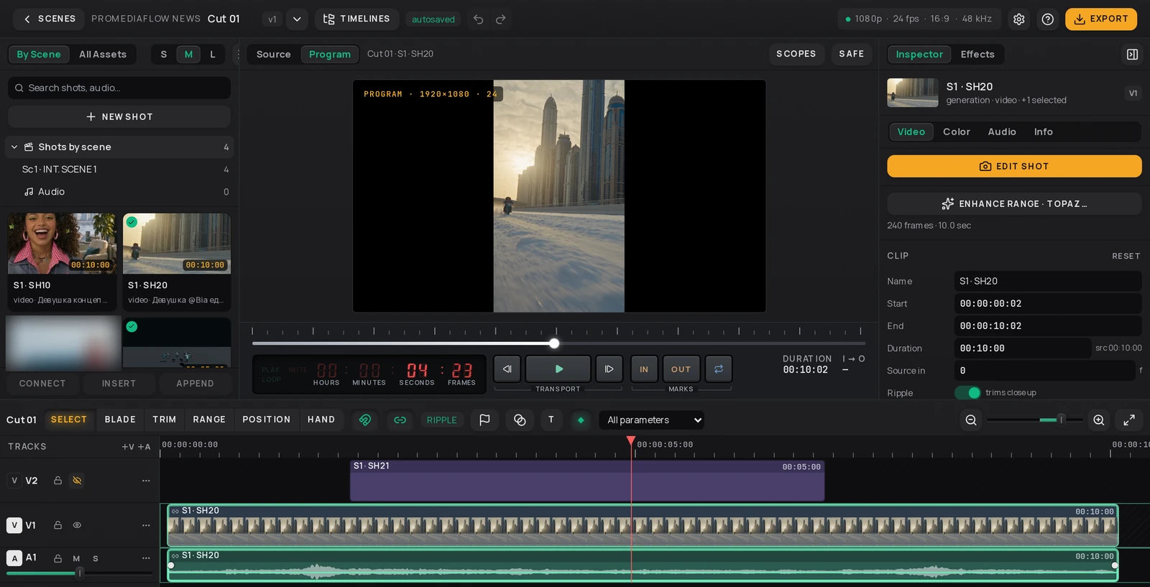Open project settings gear
Screen dimensions: 1150x587
coord(1019,19)
